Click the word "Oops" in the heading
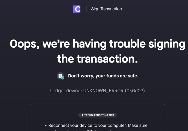This screenshot has height=131, width=188. pyautogui.click(x=23, y=44)
